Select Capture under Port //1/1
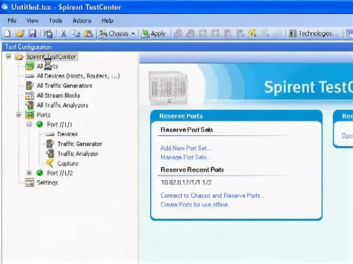The image size is (353, 264). click(68, 164)
